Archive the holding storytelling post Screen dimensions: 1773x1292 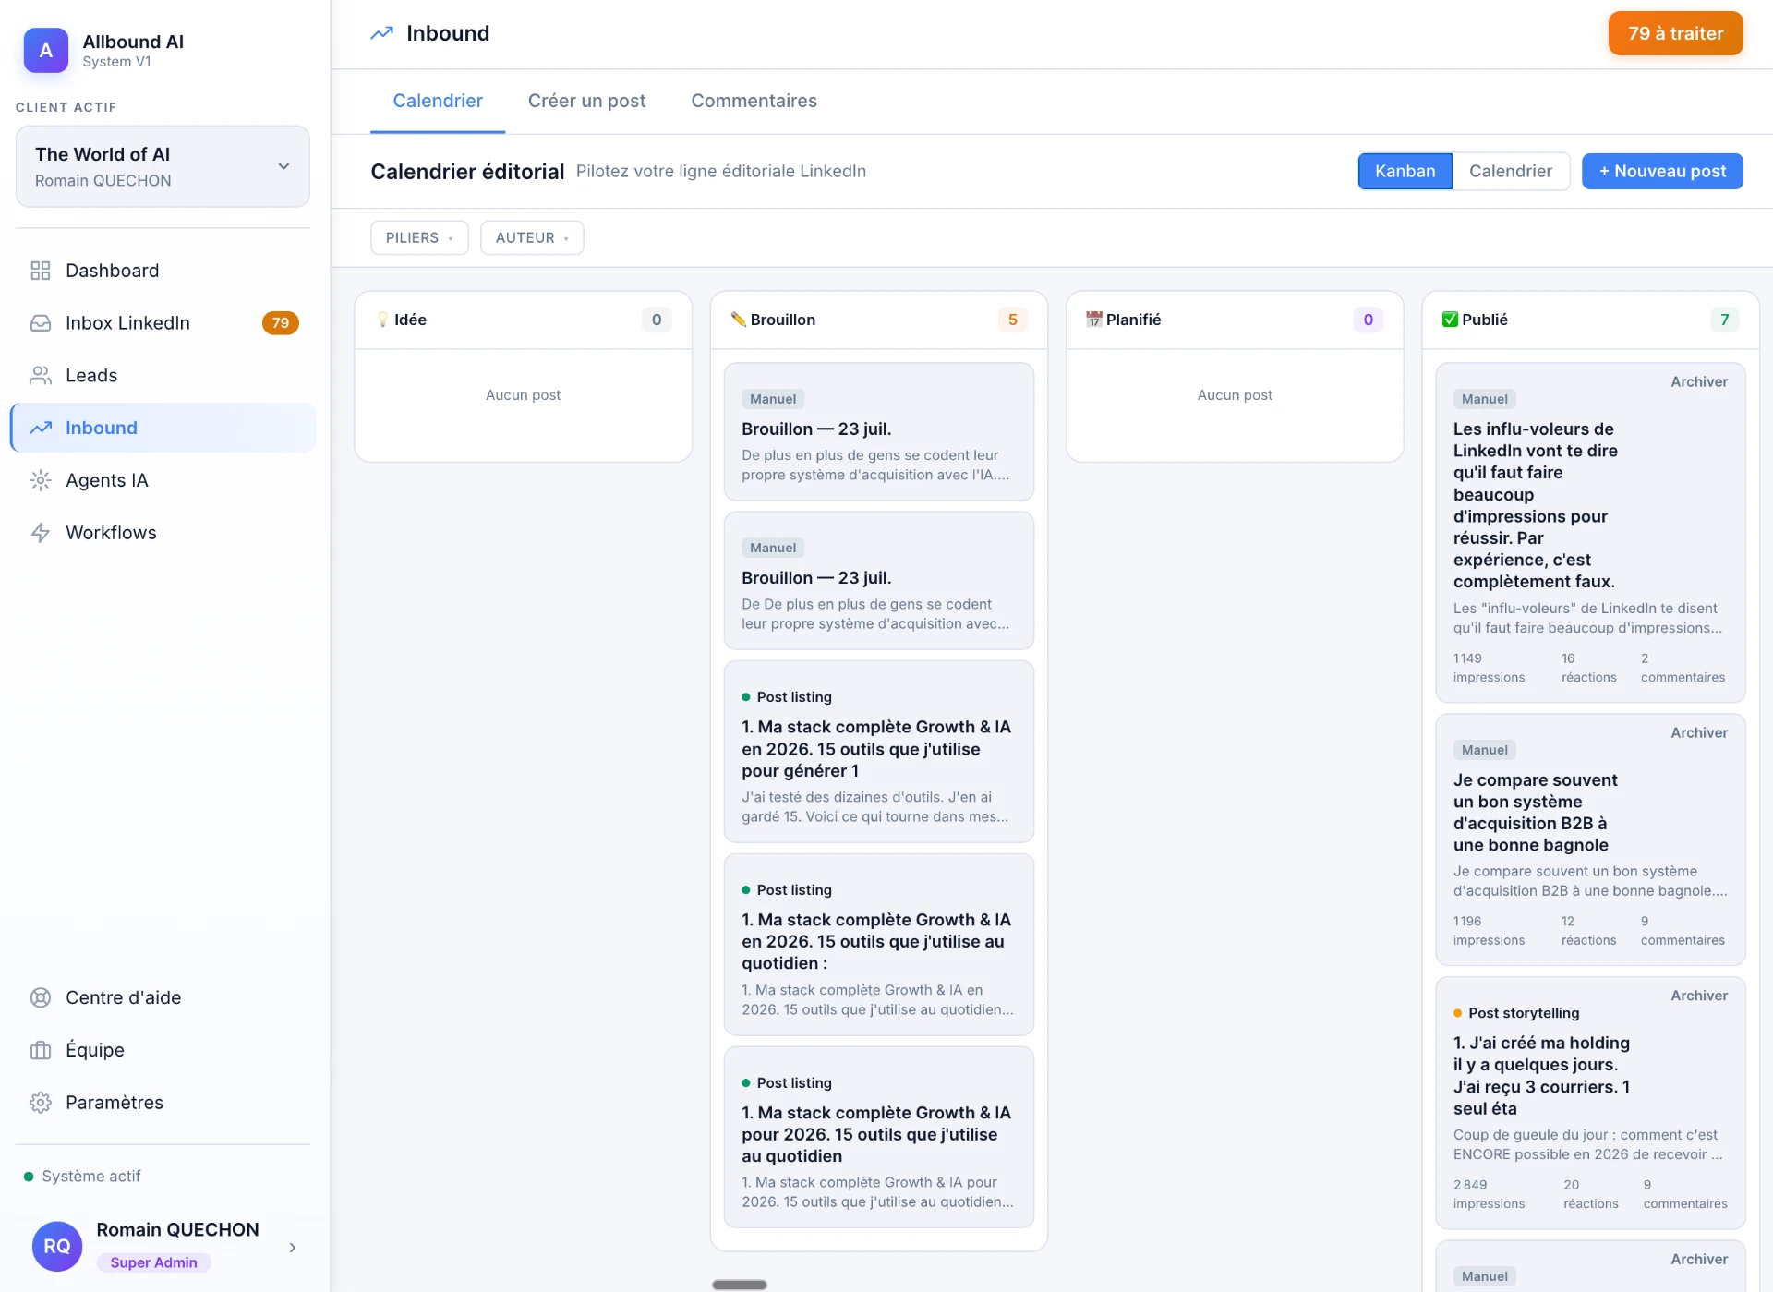pyautogui.click(x=1698, y=996)
